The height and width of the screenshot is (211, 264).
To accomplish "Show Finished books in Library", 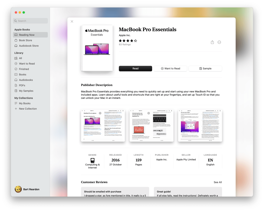I will pos(30,69).
